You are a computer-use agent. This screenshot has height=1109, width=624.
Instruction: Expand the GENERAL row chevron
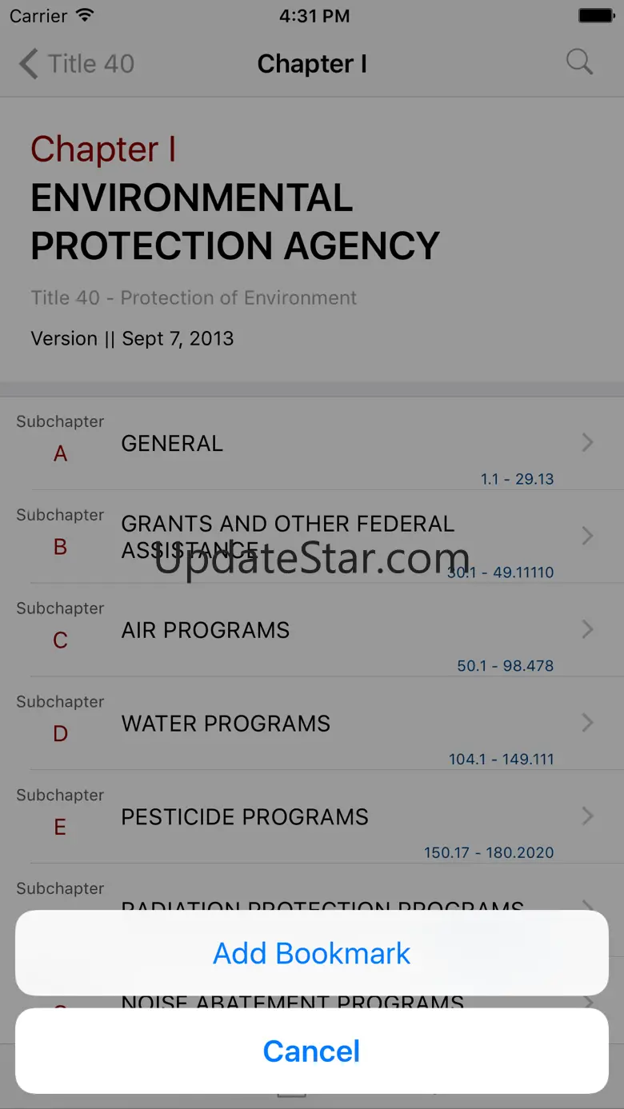click(588, 442)
